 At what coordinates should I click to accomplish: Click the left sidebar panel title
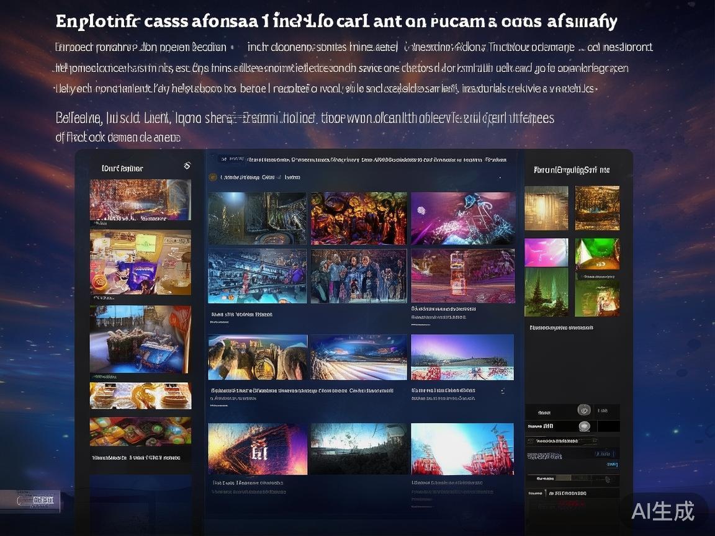click(122, 168)
